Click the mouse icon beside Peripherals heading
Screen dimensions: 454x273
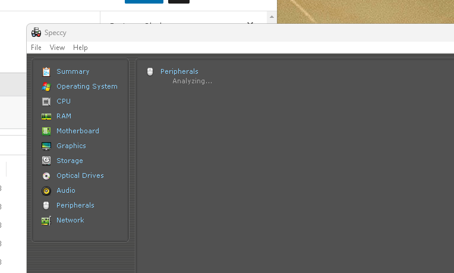click(150, 71)
